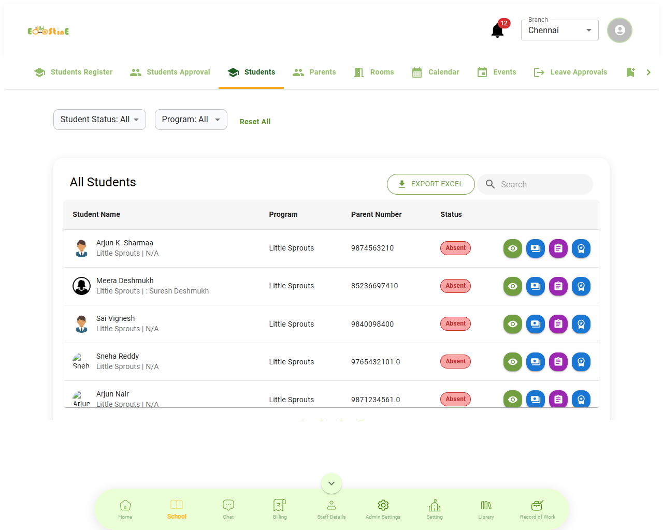The width and height of the screenshot is (663, 530).
Task: Click Meera Deshmukh's avatar
Action: pos(81,286)
